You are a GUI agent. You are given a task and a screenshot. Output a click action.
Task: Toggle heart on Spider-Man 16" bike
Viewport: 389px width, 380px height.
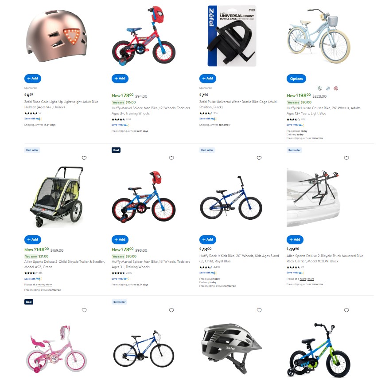171,158
